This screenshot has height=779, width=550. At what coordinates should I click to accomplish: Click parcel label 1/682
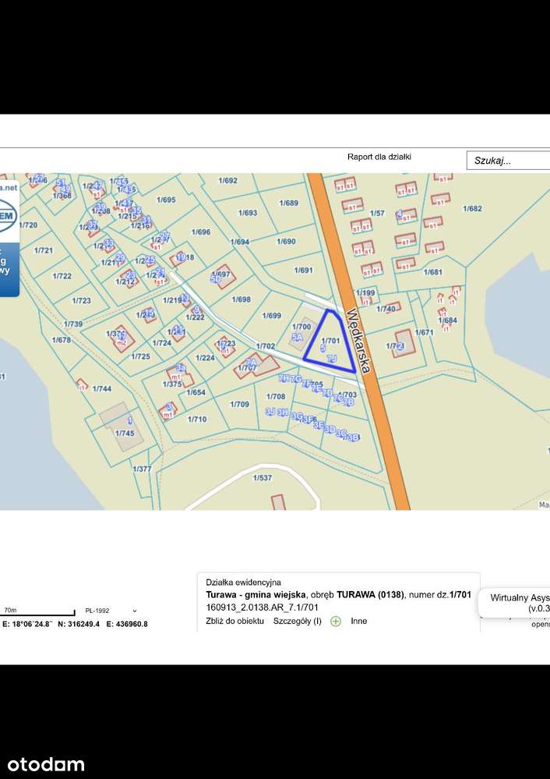click(x=472, y=209)
